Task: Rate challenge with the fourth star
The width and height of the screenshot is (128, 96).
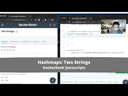Action: (x=11, y=50)
